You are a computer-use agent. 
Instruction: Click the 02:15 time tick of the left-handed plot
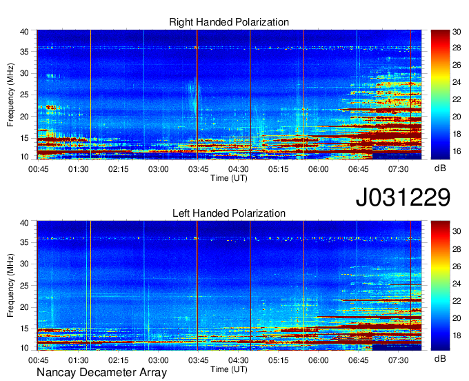(119, 360)
